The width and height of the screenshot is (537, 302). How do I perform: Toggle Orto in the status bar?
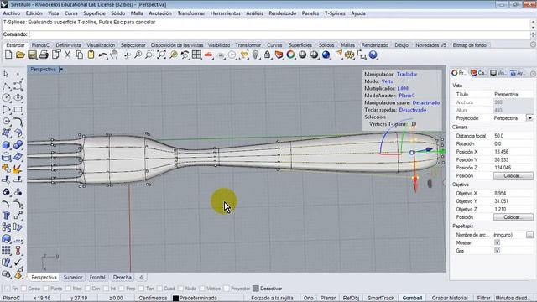[308, 299]
